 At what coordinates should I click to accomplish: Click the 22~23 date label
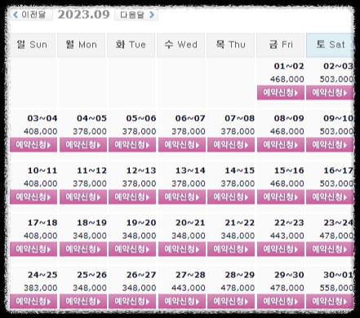tap(289, 223)
